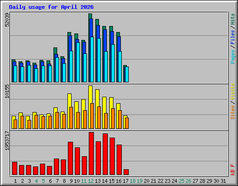Image resolution: width=238 pixels, height=186 pixels.
Task: Click the Files legend label
Action: 233,37
